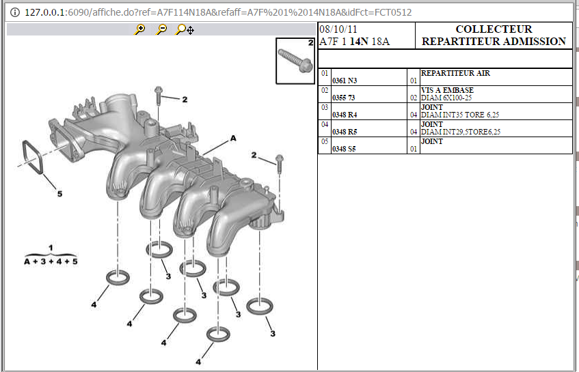
Task: Click label 5 near the square gasket
Action: 60,194
